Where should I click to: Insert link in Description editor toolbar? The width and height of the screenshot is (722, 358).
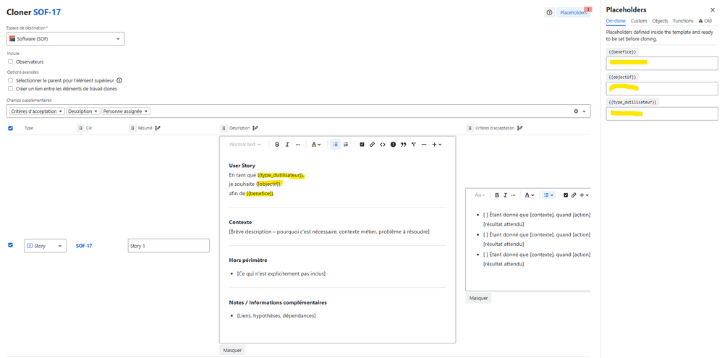point(372,145)
